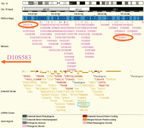144x128 pixels.
Task: Select the boxed FAM26C gene label
Action: tap(83, 104)
